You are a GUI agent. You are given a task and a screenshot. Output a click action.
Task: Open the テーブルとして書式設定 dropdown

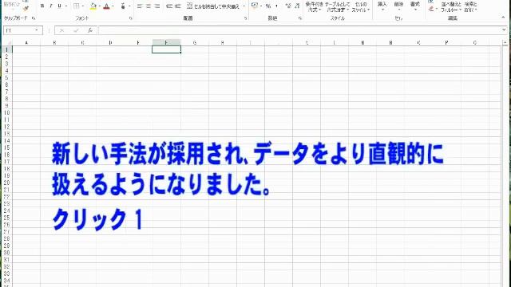click(x=337, y=6)
